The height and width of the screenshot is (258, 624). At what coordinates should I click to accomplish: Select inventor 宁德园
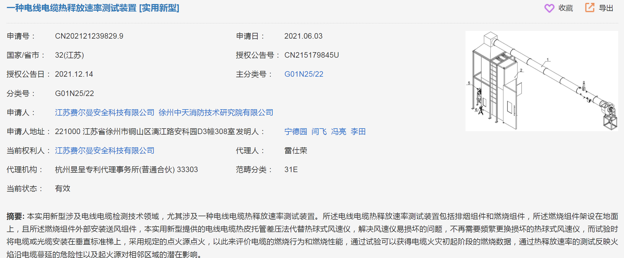coord(296,131)
